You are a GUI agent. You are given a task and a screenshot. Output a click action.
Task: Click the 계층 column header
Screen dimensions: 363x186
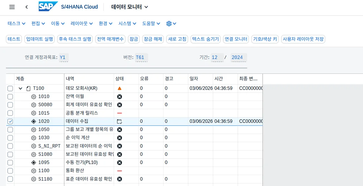tap(39, 78)
